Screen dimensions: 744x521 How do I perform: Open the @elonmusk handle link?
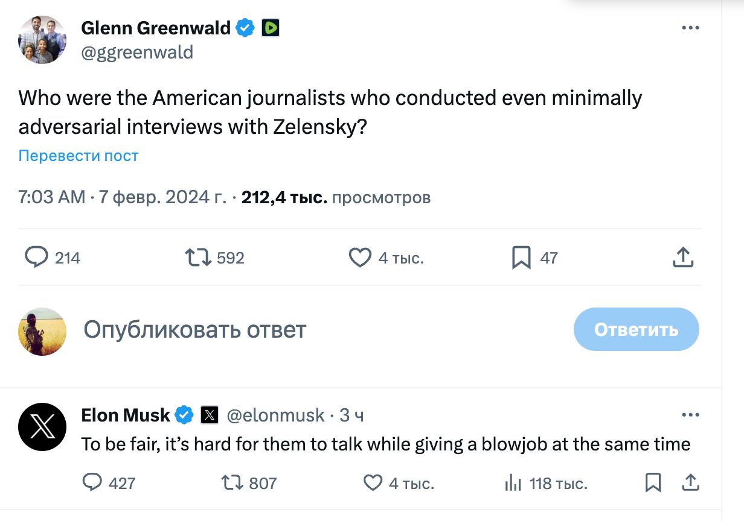click(x=275, y=415)
